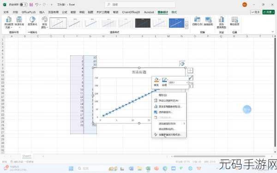Open PowerPoint from the taskbar
The image size is (277, 173).
click(x=157, y=168)
